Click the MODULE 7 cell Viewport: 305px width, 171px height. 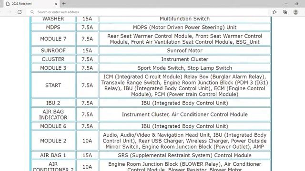[x=53, y=39]
